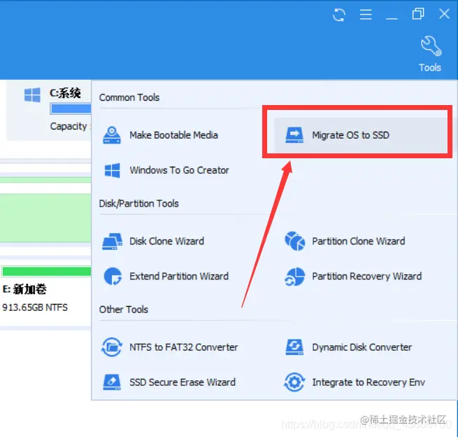
Task: Click the Windows logo beside C: drive
Action: pyautogui.click(x=32, y=95)
